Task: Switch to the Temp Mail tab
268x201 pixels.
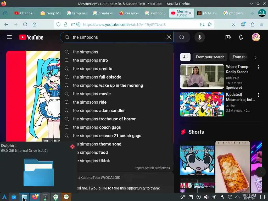Action: [x=51, y=13]
